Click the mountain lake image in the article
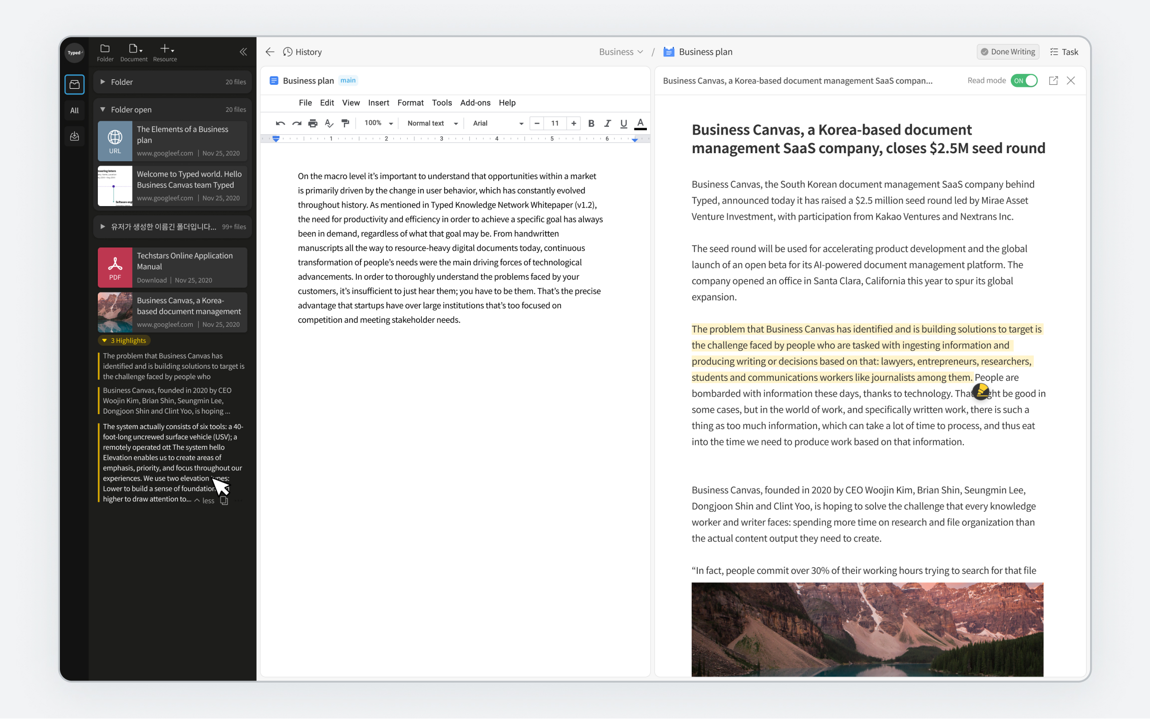 tap(867, 630)
